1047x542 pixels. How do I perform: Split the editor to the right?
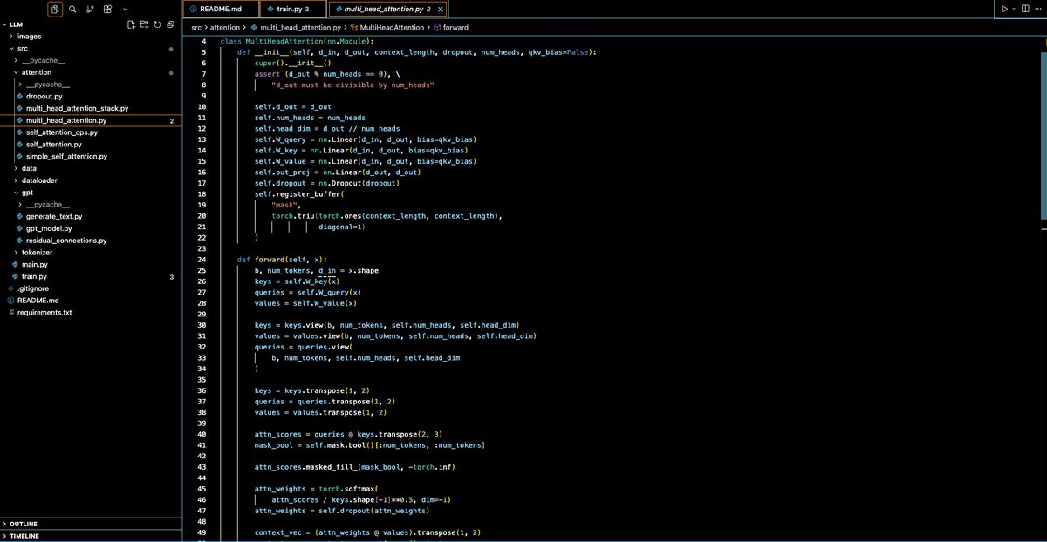click(x=1025, y=9)
